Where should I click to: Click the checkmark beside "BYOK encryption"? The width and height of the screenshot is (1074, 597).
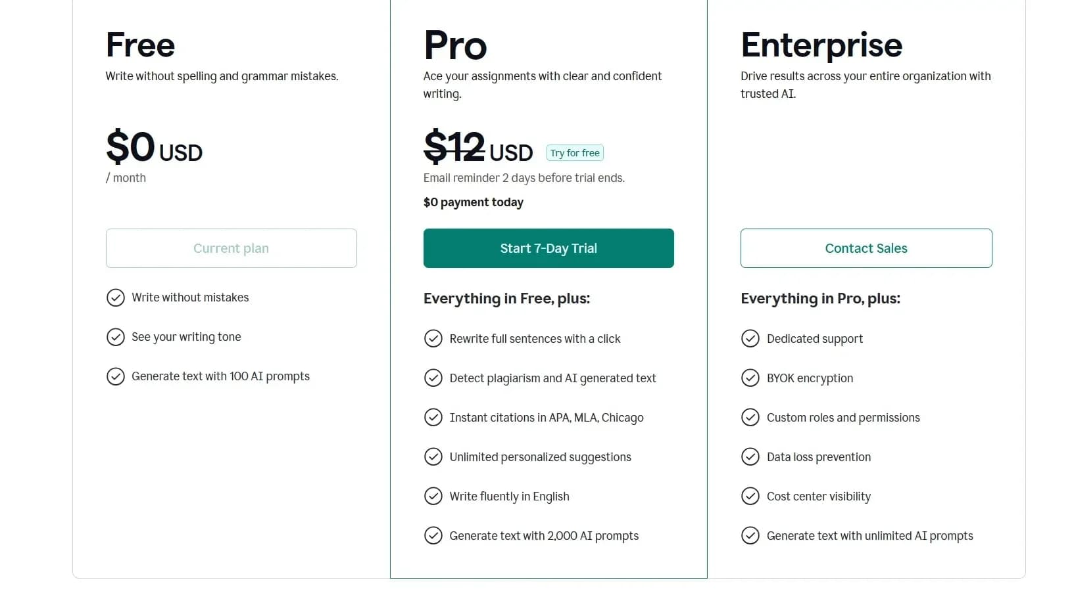[750, 378]
